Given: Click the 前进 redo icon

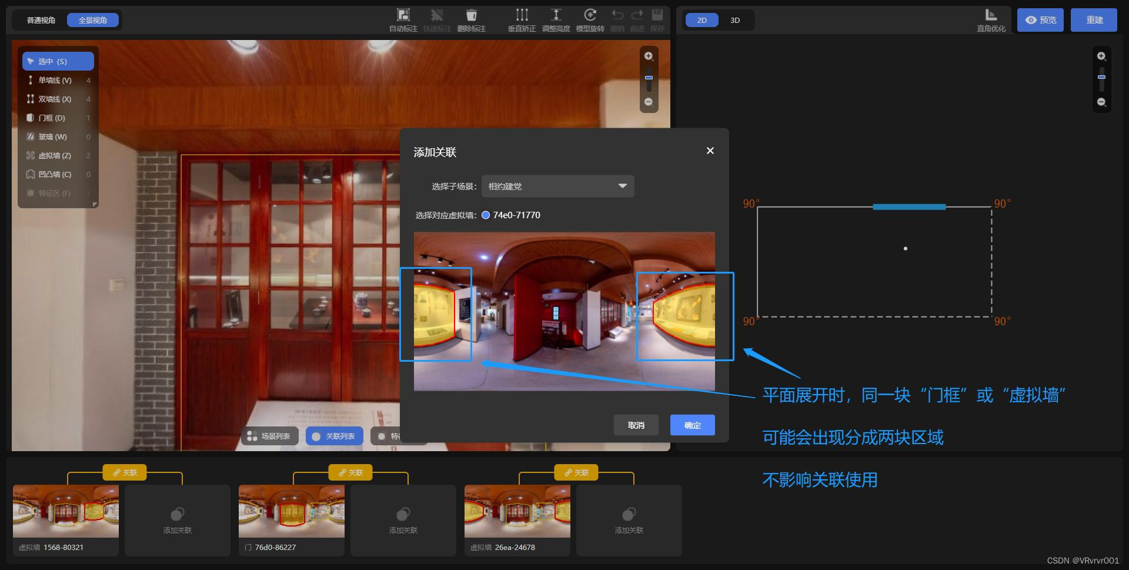Looking at the screenshot, I should (637, 15).
